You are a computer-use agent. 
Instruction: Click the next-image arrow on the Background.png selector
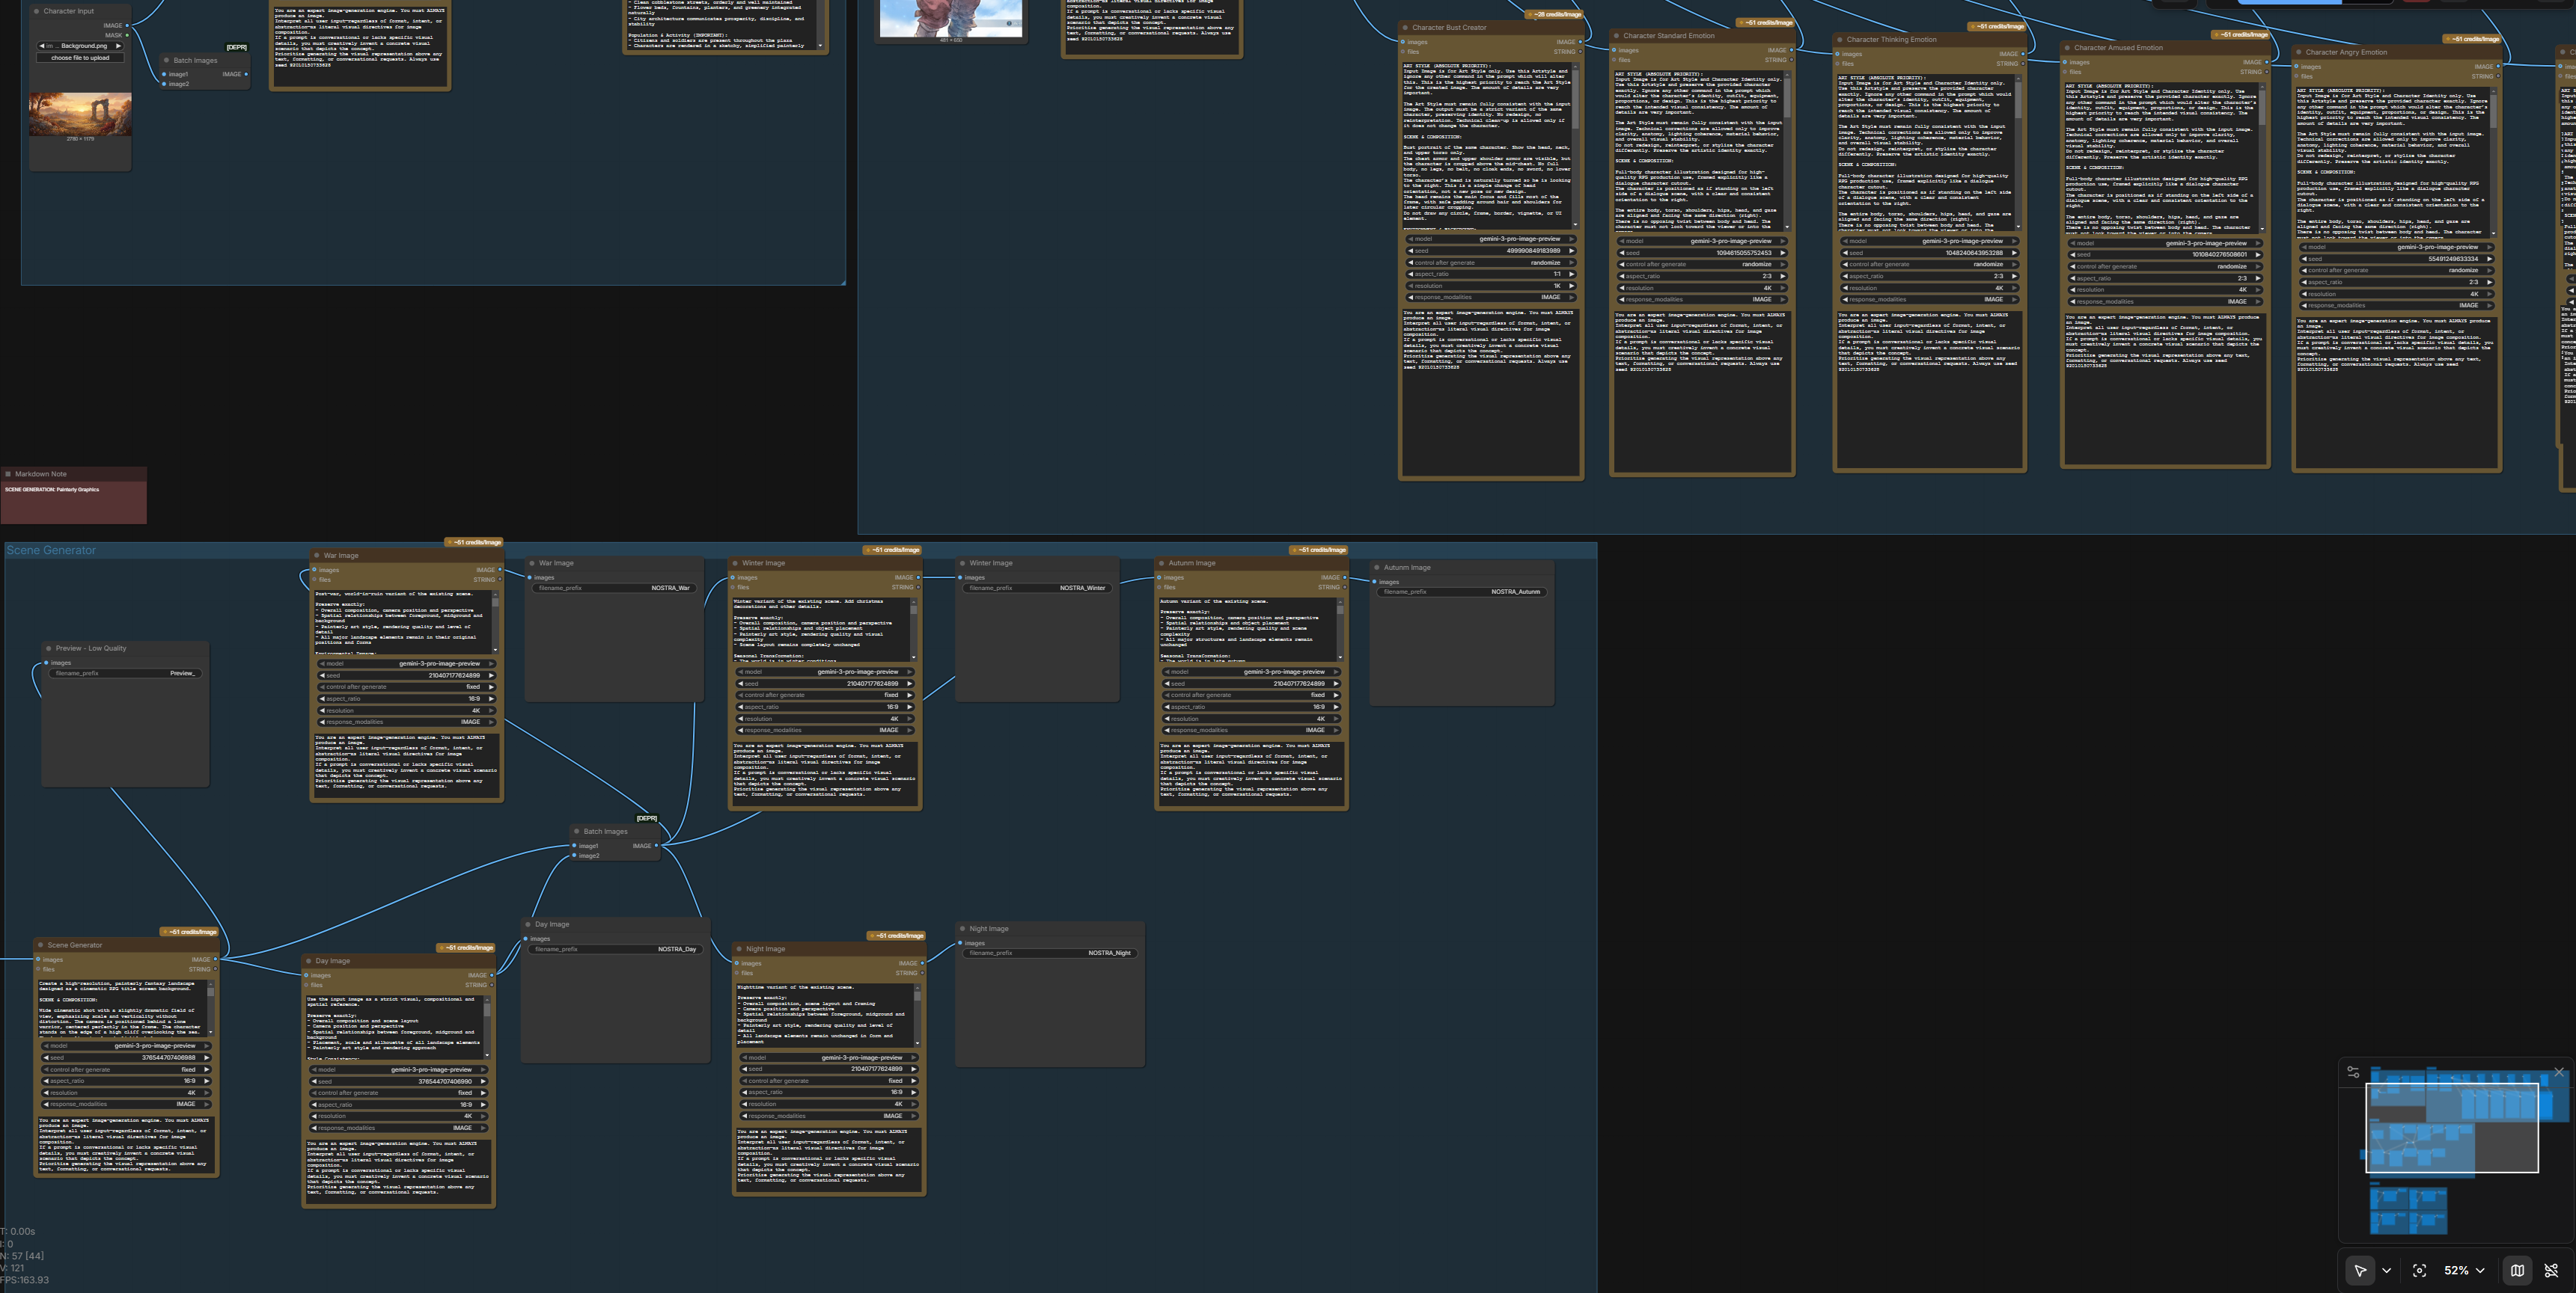pyautogui.click(x=119, y=46)
